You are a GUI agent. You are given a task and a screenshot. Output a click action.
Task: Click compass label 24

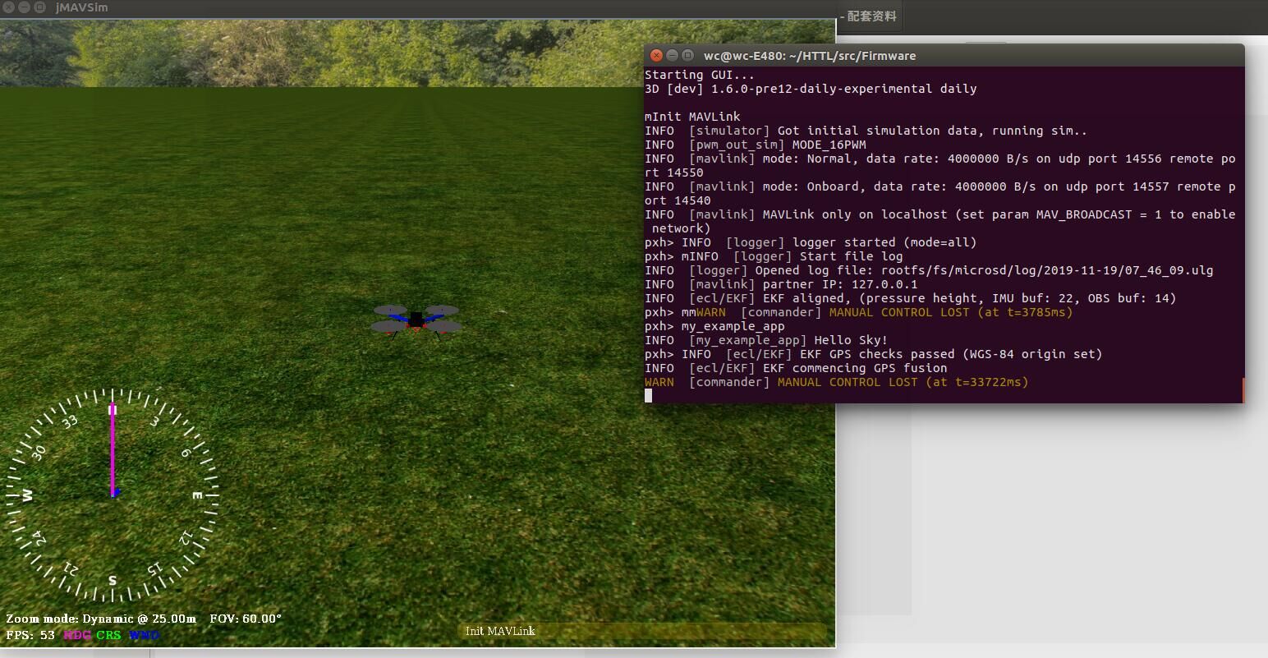tap(39, 538)
